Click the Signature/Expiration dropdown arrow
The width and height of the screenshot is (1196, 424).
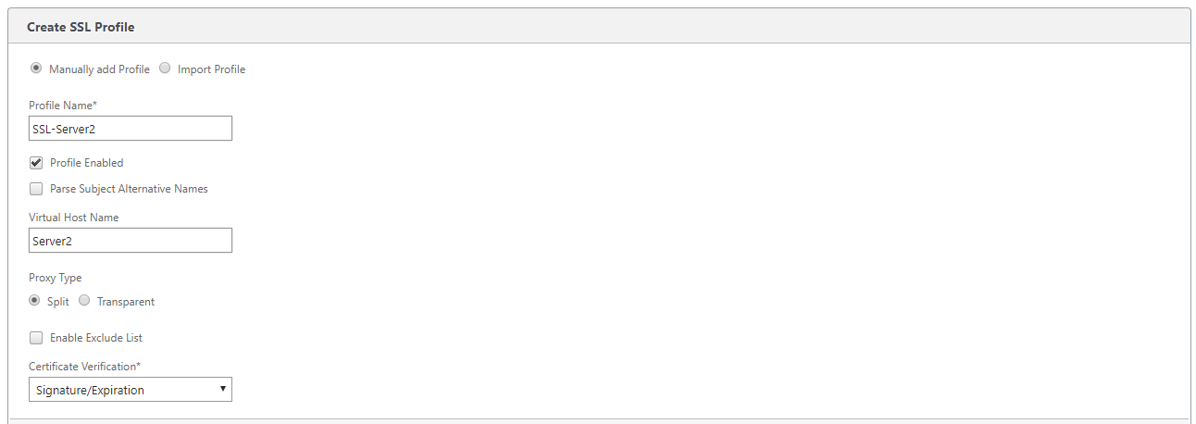tap(223, 390)
